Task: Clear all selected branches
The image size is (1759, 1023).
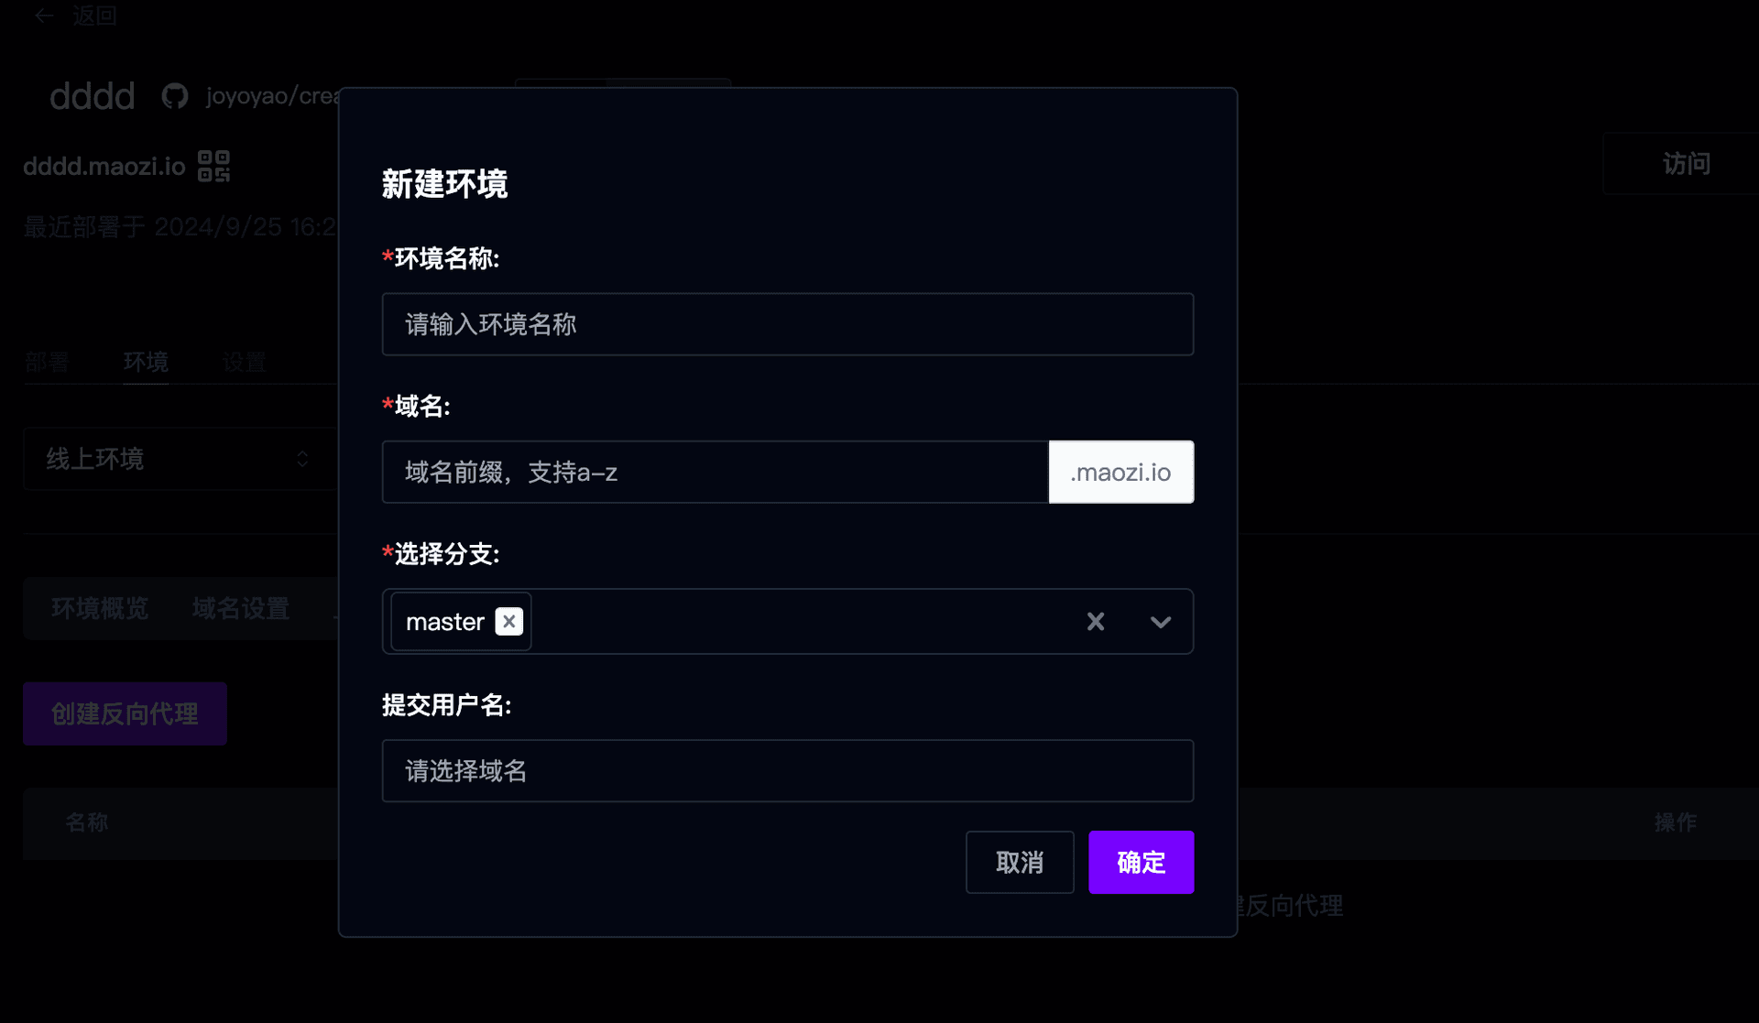Action: click(x=1096, y=622)
